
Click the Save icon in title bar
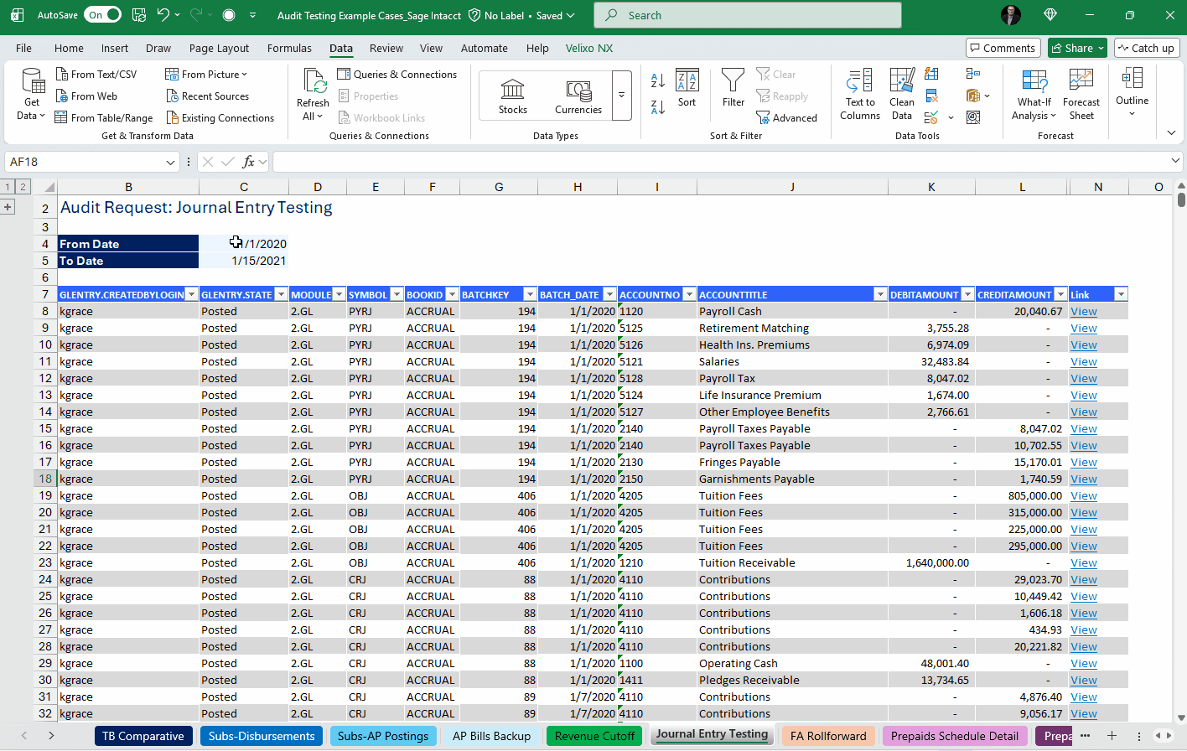click(139, 15)
